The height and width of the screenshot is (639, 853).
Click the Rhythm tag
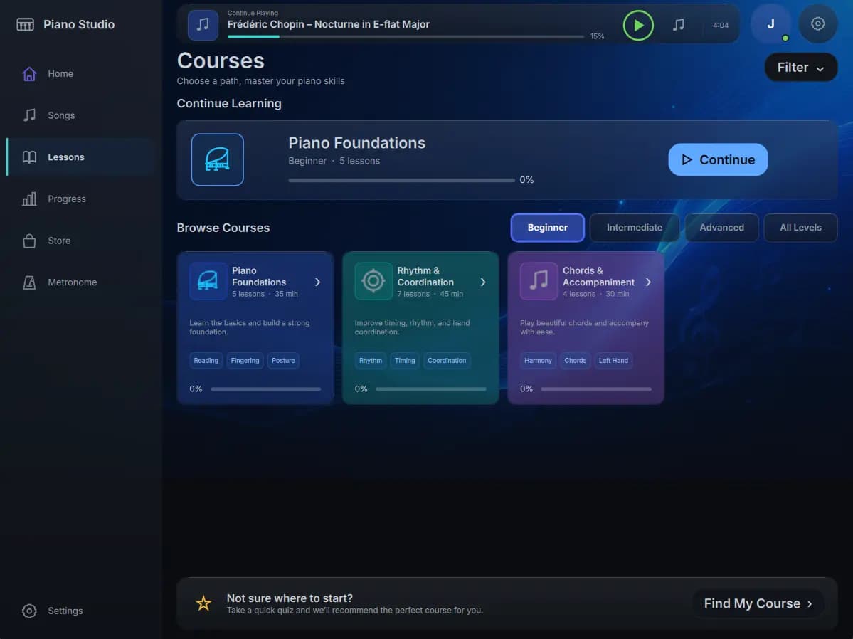coord(371,360)
